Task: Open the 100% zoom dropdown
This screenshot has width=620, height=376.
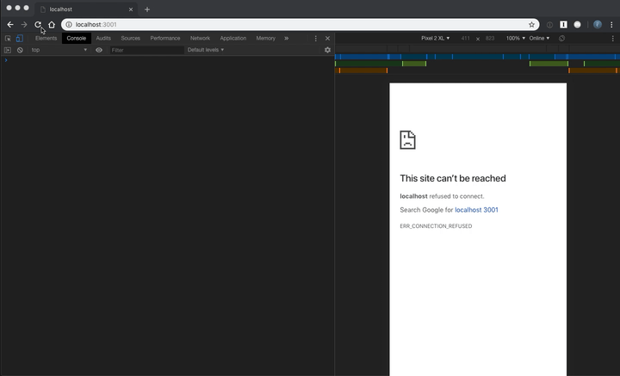Action: (516, 39)
